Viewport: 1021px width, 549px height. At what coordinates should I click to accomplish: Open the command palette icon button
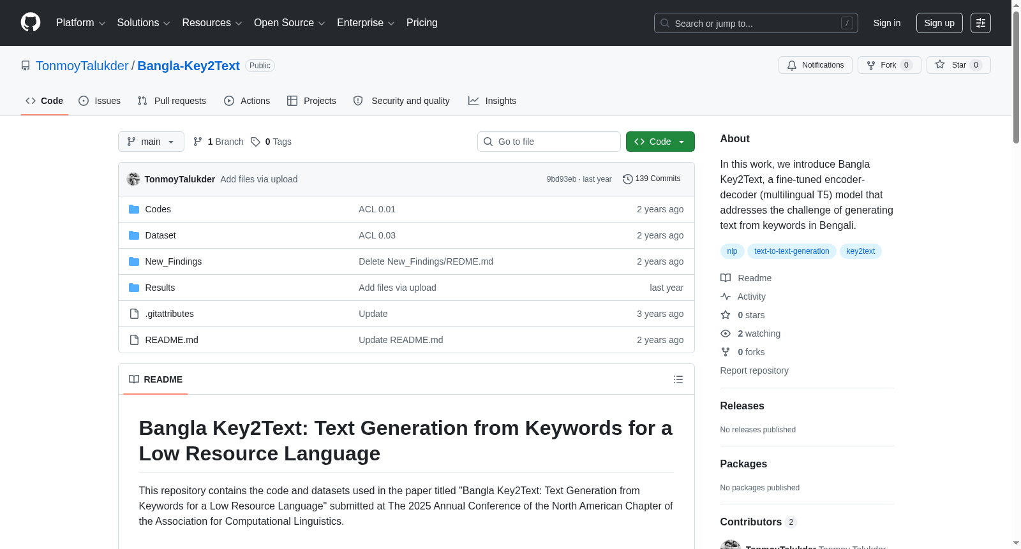[981, 23]
